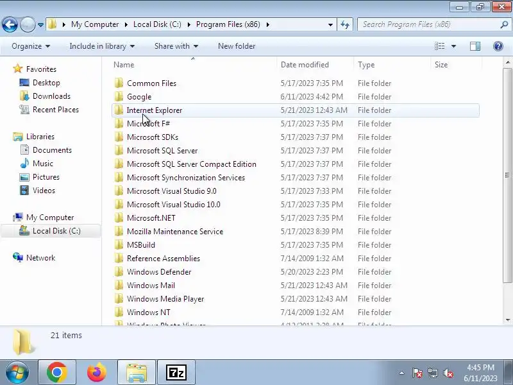This screenshot has width=513, height=385.
Task: Open the address bar history dropdown
Action: [330, 25]
